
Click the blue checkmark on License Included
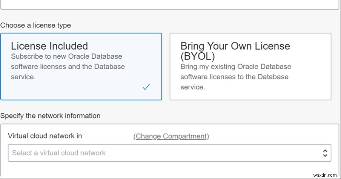click(146, 87)
